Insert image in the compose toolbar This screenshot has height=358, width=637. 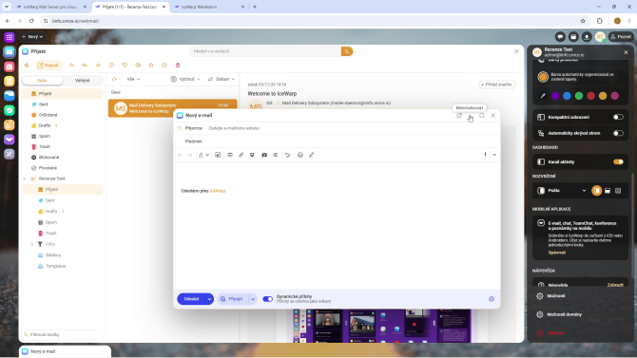pos(218,155)
